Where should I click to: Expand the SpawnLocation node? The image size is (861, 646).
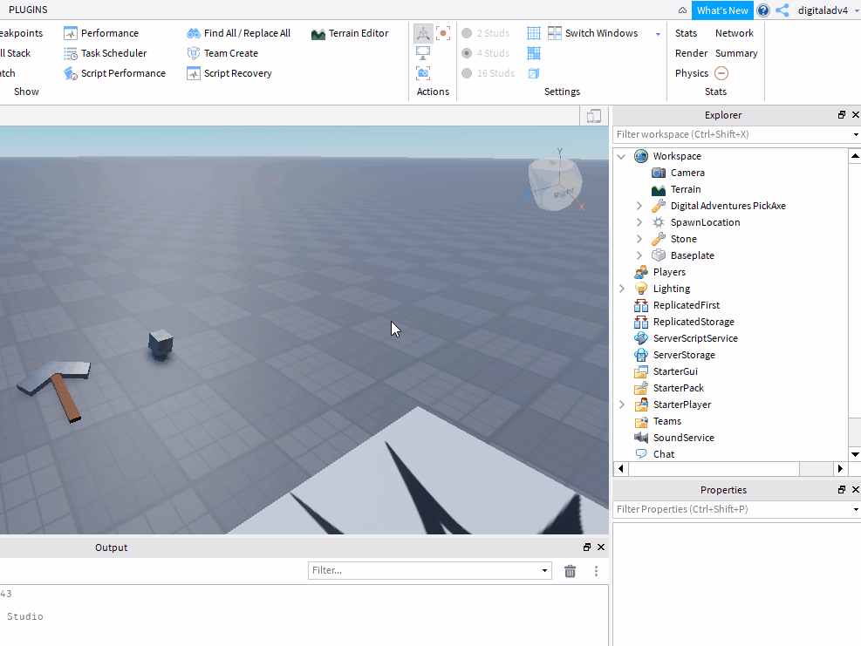coord(639,222)
